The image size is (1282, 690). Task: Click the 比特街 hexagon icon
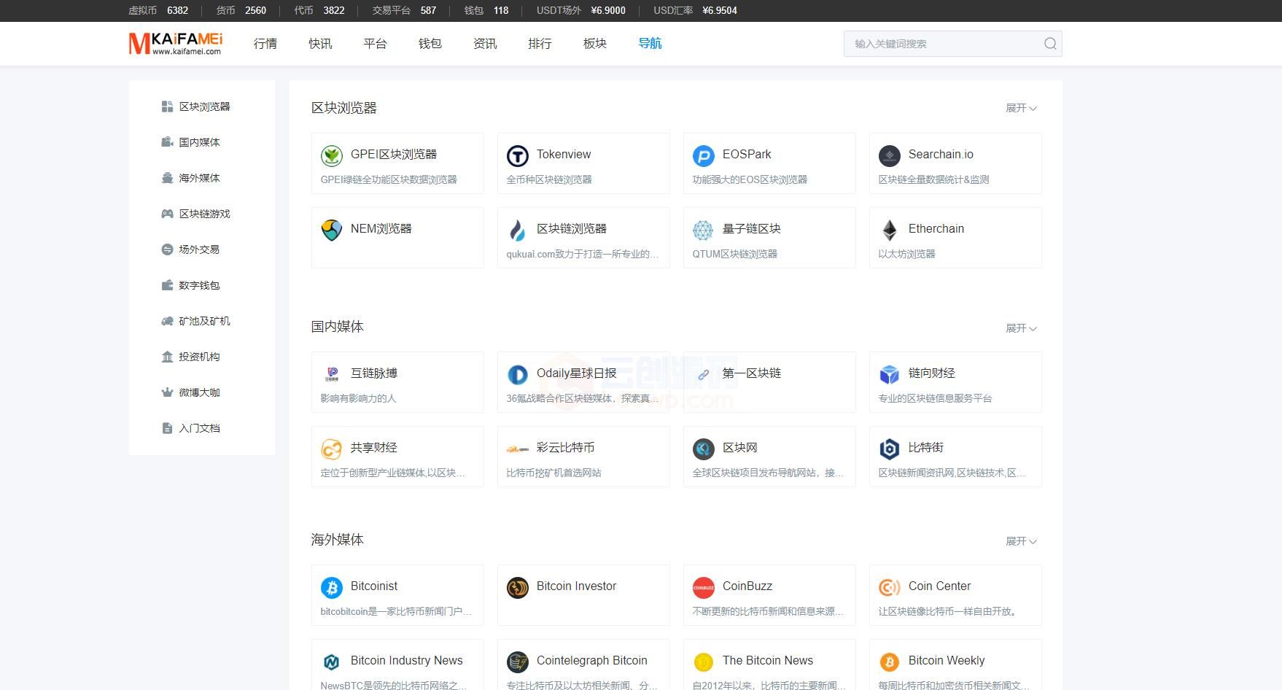(890, 449)
